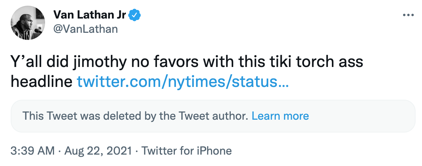This screenshot has width=422, height=166.
Task: Click "Learn more" about the deleted Tweet
Action: point(280,116)
